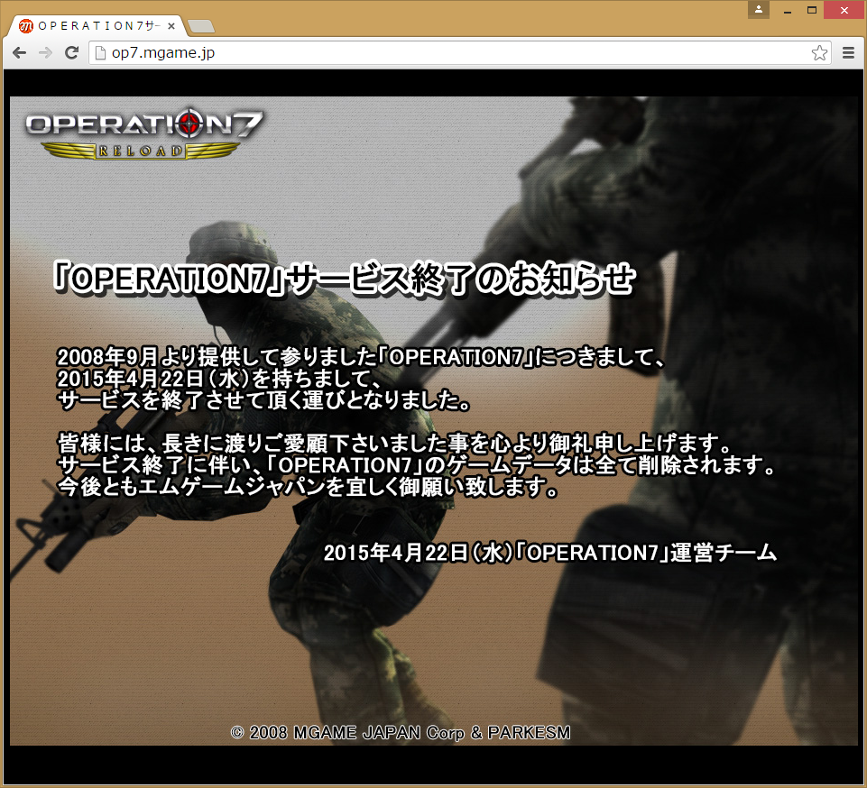Bookmark this page with the star icon

tap(819, 53)
